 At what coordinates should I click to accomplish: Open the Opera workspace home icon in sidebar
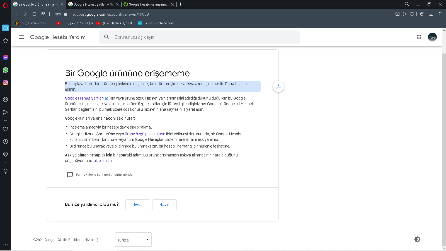[x=6, y=28]
